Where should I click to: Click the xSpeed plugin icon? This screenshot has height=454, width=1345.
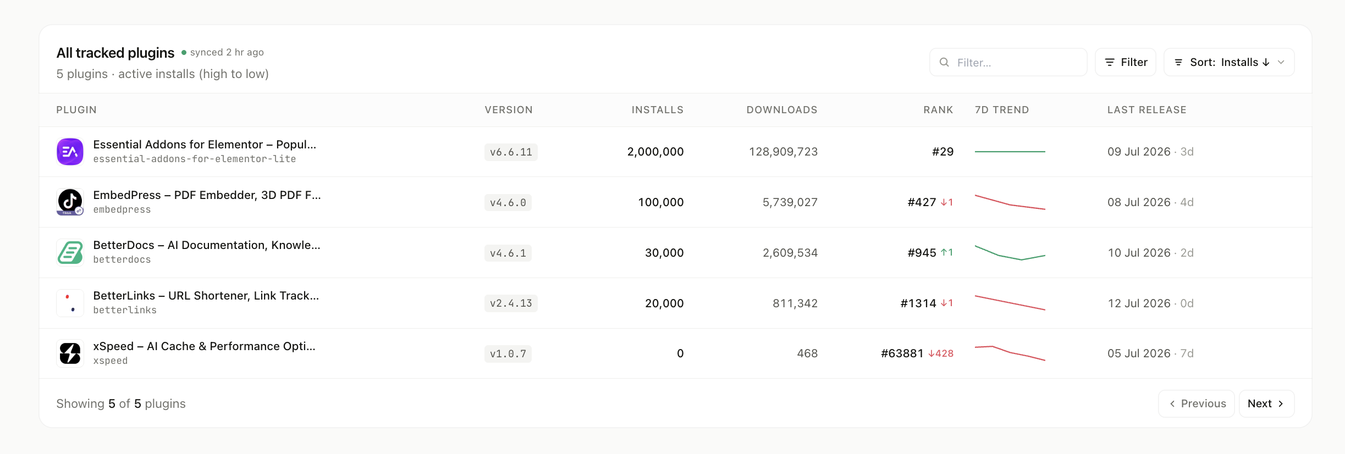click(x=70, y=353)
